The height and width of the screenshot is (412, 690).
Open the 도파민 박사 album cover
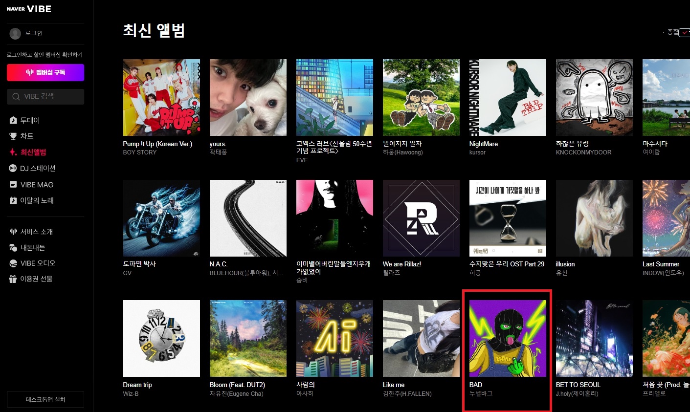(161, 218)
